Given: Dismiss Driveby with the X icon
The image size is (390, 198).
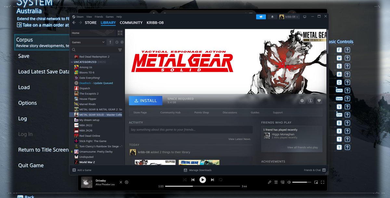Looking at the screenshot, I should tap(121, 182).
